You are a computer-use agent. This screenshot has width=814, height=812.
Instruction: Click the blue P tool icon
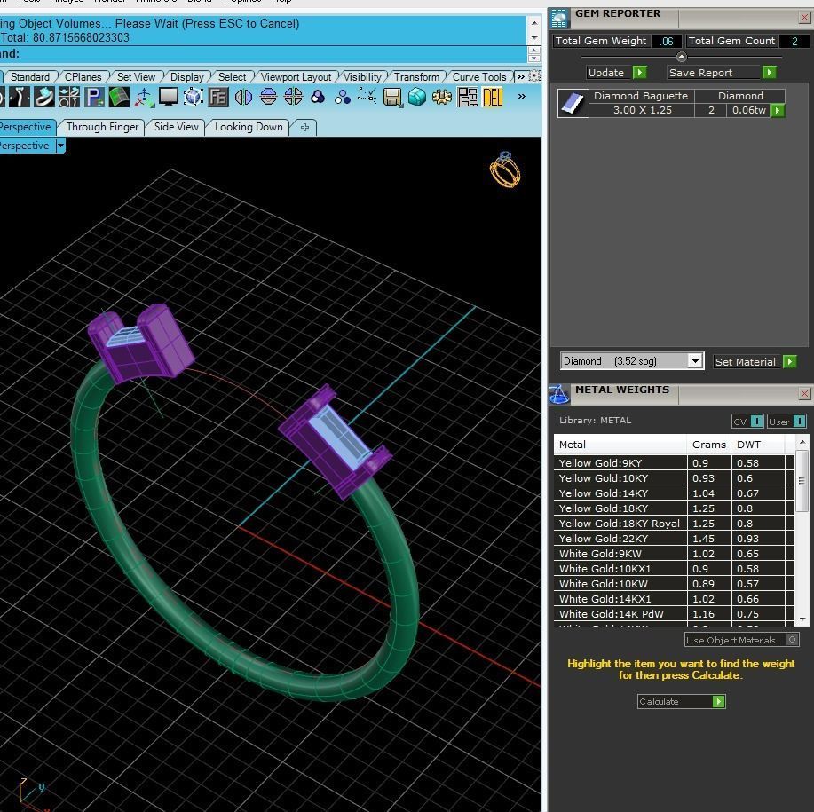[x=94, y=97]
